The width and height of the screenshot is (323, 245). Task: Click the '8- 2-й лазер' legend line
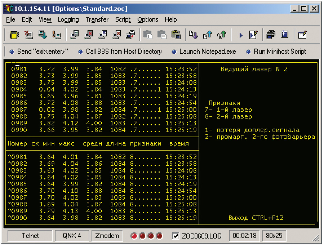tap(228, 116)
